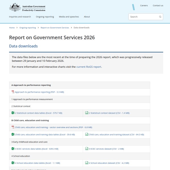
Task: Open the About menu item
Action: (87, 17)
